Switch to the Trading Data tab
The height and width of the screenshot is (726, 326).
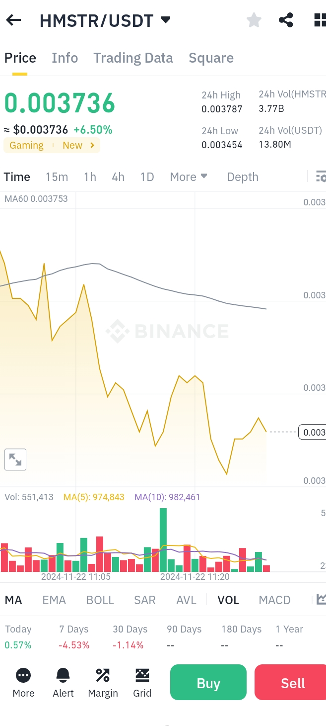tap(133, 58)
